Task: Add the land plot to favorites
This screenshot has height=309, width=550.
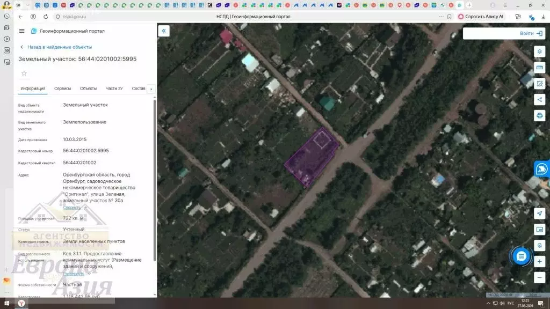Action: tap(24, 73)
